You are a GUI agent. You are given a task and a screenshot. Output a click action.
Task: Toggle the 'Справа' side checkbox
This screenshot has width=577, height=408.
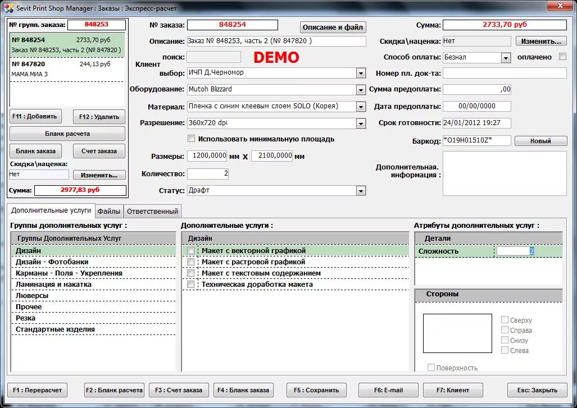(505, 329)
